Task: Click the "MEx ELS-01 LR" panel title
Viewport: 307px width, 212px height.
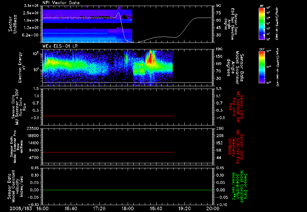Action: pyautogui.click(x=59, y=46)
